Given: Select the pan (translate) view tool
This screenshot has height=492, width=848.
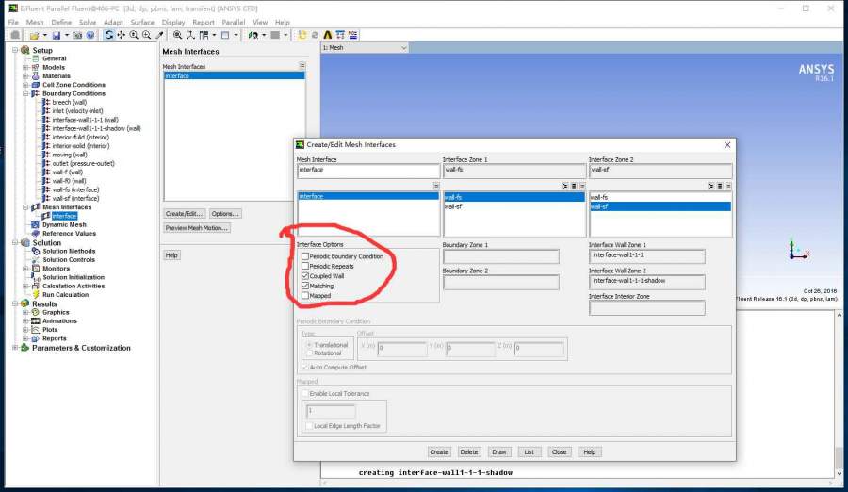Looking at the screenshot, I should coord(122,35).
